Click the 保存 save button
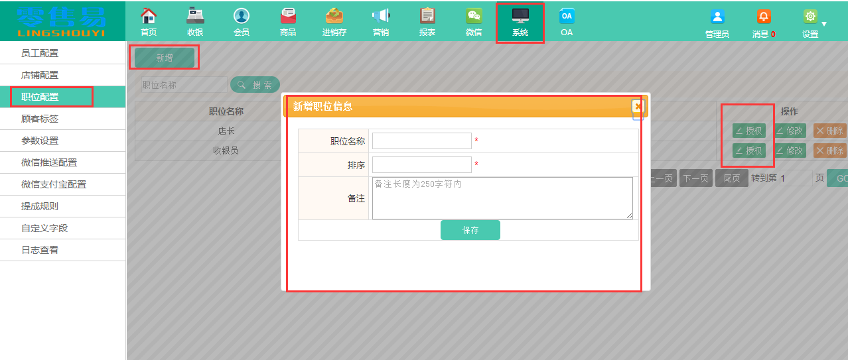The image size is (848, 360). [x=470, y=230]
